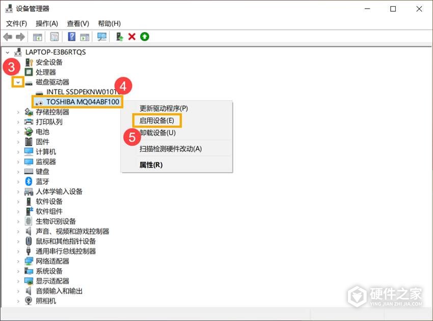Click the scan hardware changes monitor icon
Viewport: 433px width, 321px height.
[102, 37]
